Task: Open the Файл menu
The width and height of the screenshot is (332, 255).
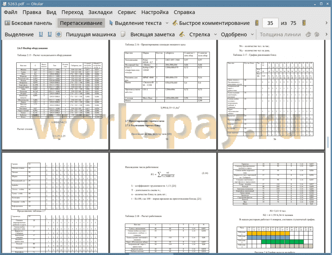Action: (x=11, y=12)
